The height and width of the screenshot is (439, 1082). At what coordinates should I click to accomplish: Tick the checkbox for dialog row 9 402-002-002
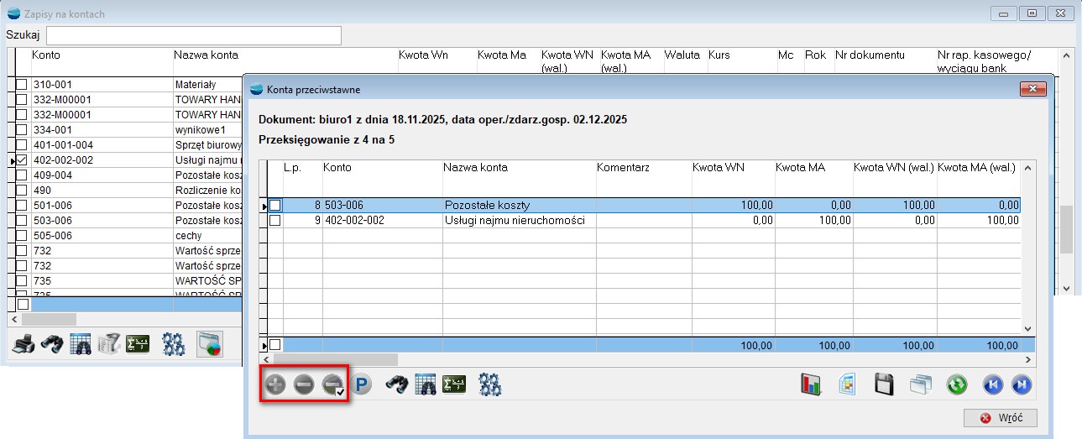click(x=275, y=220)
